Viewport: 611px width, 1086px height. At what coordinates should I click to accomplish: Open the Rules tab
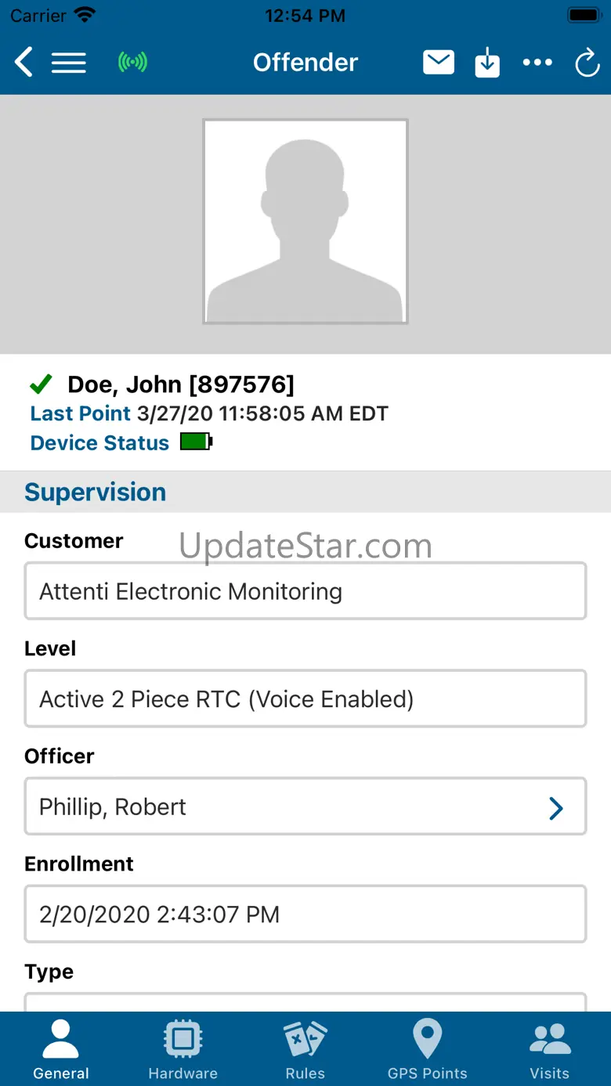[x=305, y=1049]
